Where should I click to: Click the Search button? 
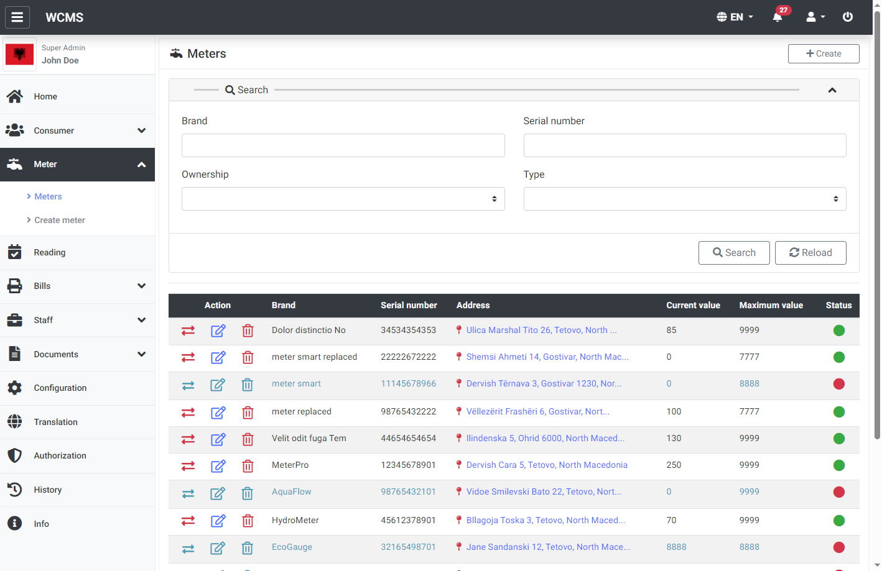coord(734,253)
